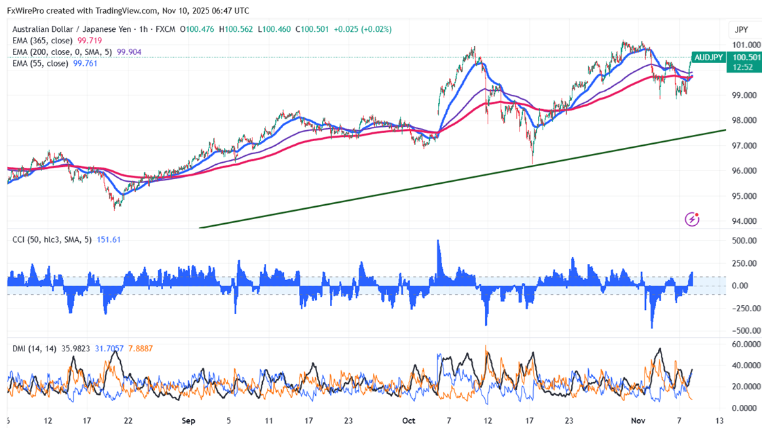Click Australian Dollar / Japanese Yen symbol title

(x=72, y=29)
